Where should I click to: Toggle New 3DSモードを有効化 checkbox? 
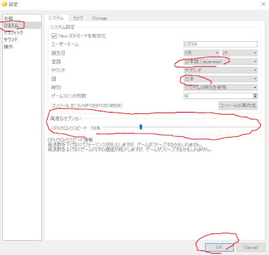point(54,36)
